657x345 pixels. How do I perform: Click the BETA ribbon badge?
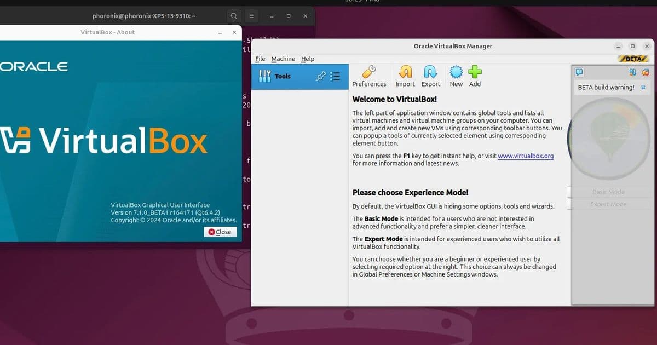633,59
